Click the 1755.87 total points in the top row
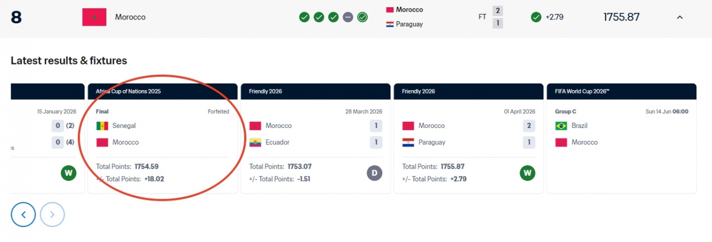This screenshot has height=242, width=712. tap(621, 17)
